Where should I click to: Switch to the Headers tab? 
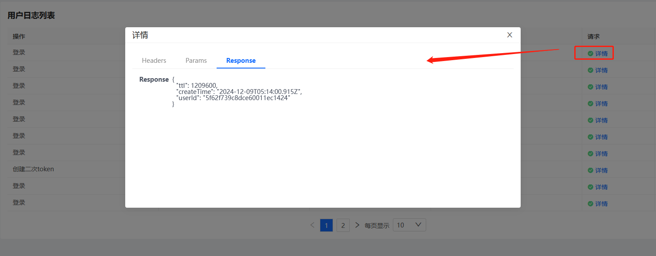pos(154,61)
